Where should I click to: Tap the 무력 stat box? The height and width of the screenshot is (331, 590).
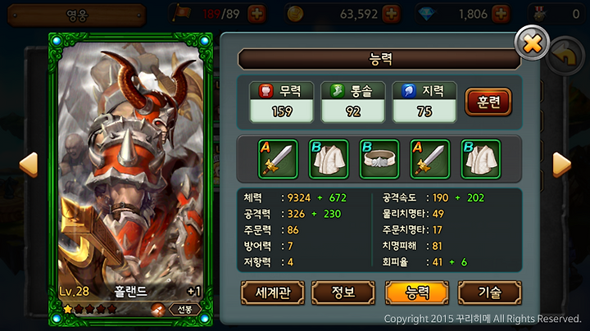(x=281, y=102)
